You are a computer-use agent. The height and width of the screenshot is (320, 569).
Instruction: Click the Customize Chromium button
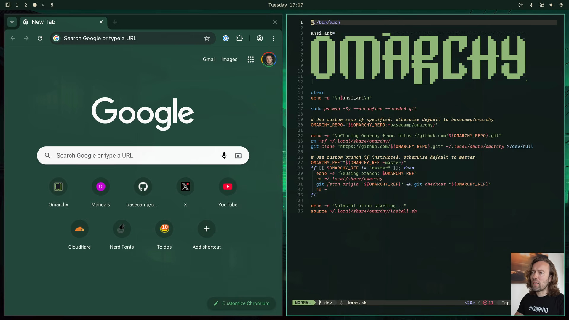tap(242, 303)
